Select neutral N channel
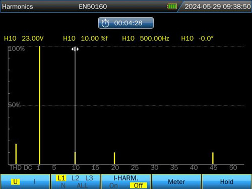Image resolution: width=252 pixels, height=189 pixels. click(x=63, y=185)
